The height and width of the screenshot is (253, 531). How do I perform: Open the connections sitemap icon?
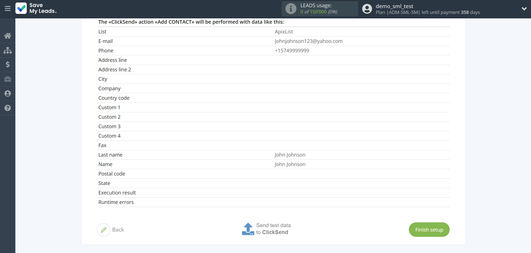pos(8,50)
